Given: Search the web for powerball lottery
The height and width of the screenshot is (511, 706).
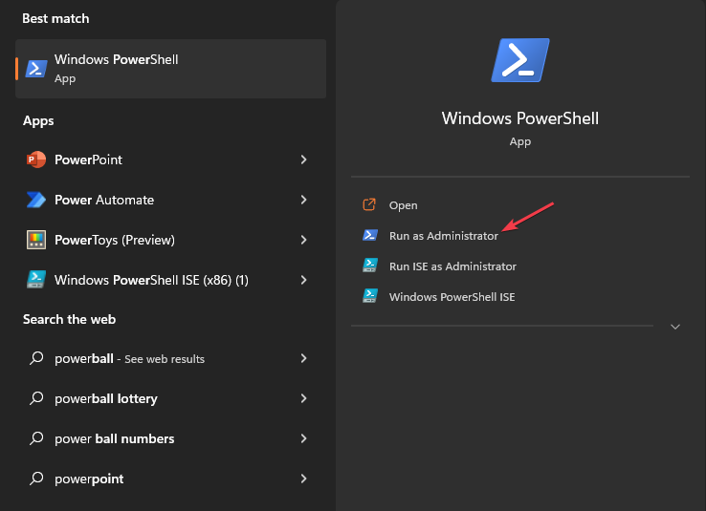Looking at the screenshot, I should click(170, 398).
